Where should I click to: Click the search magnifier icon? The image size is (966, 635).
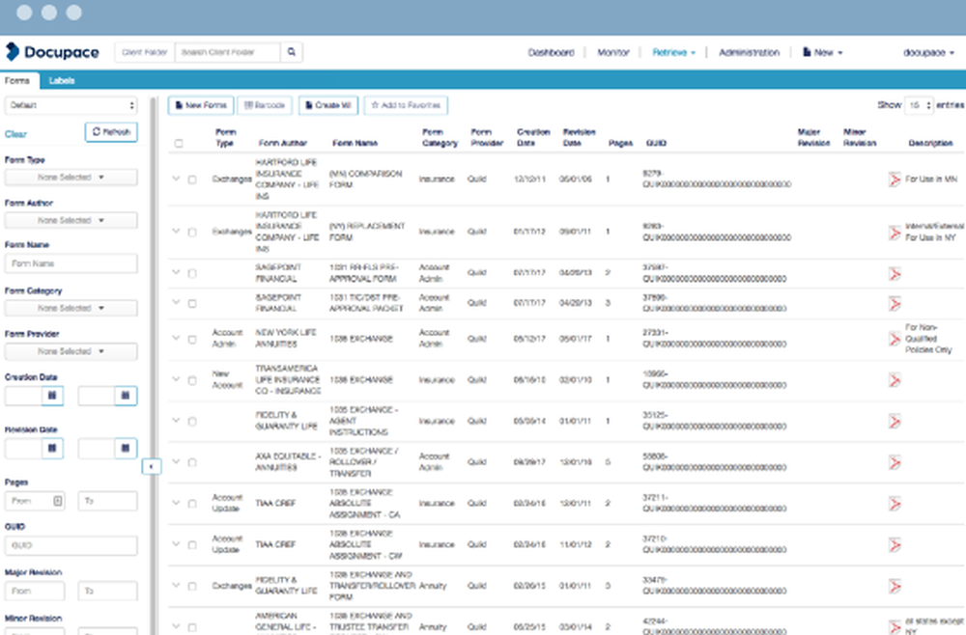(291, 52)
